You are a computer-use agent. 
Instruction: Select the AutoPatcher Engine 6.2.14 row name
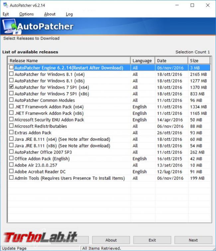[x=69, y=68]
